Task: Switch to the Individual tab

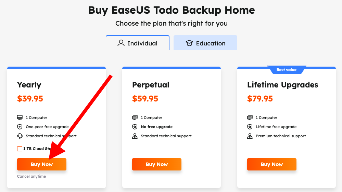Action: coord(138,43)
